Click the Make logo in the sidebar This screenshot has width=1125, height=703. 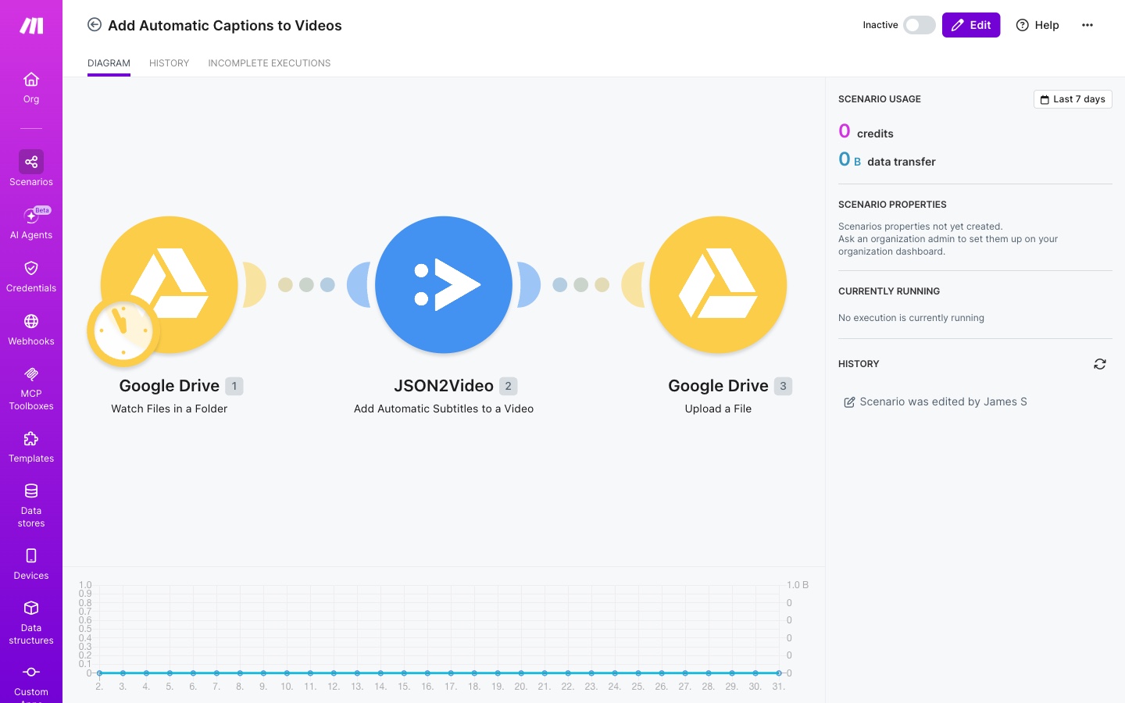(x=31, y=26)
